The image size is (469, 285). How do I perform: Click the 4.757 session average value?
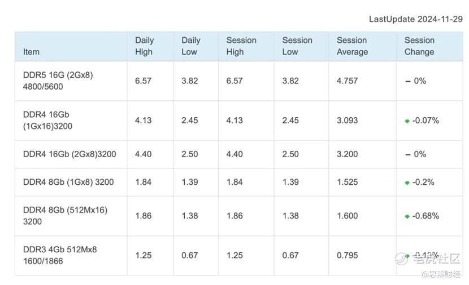coord(347,81)
